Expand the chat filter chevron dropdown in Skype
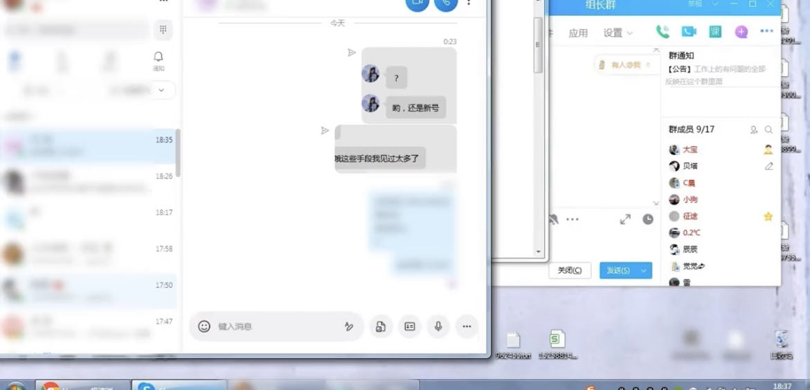Viewport: 810px width, 390px height. point(161,91)
